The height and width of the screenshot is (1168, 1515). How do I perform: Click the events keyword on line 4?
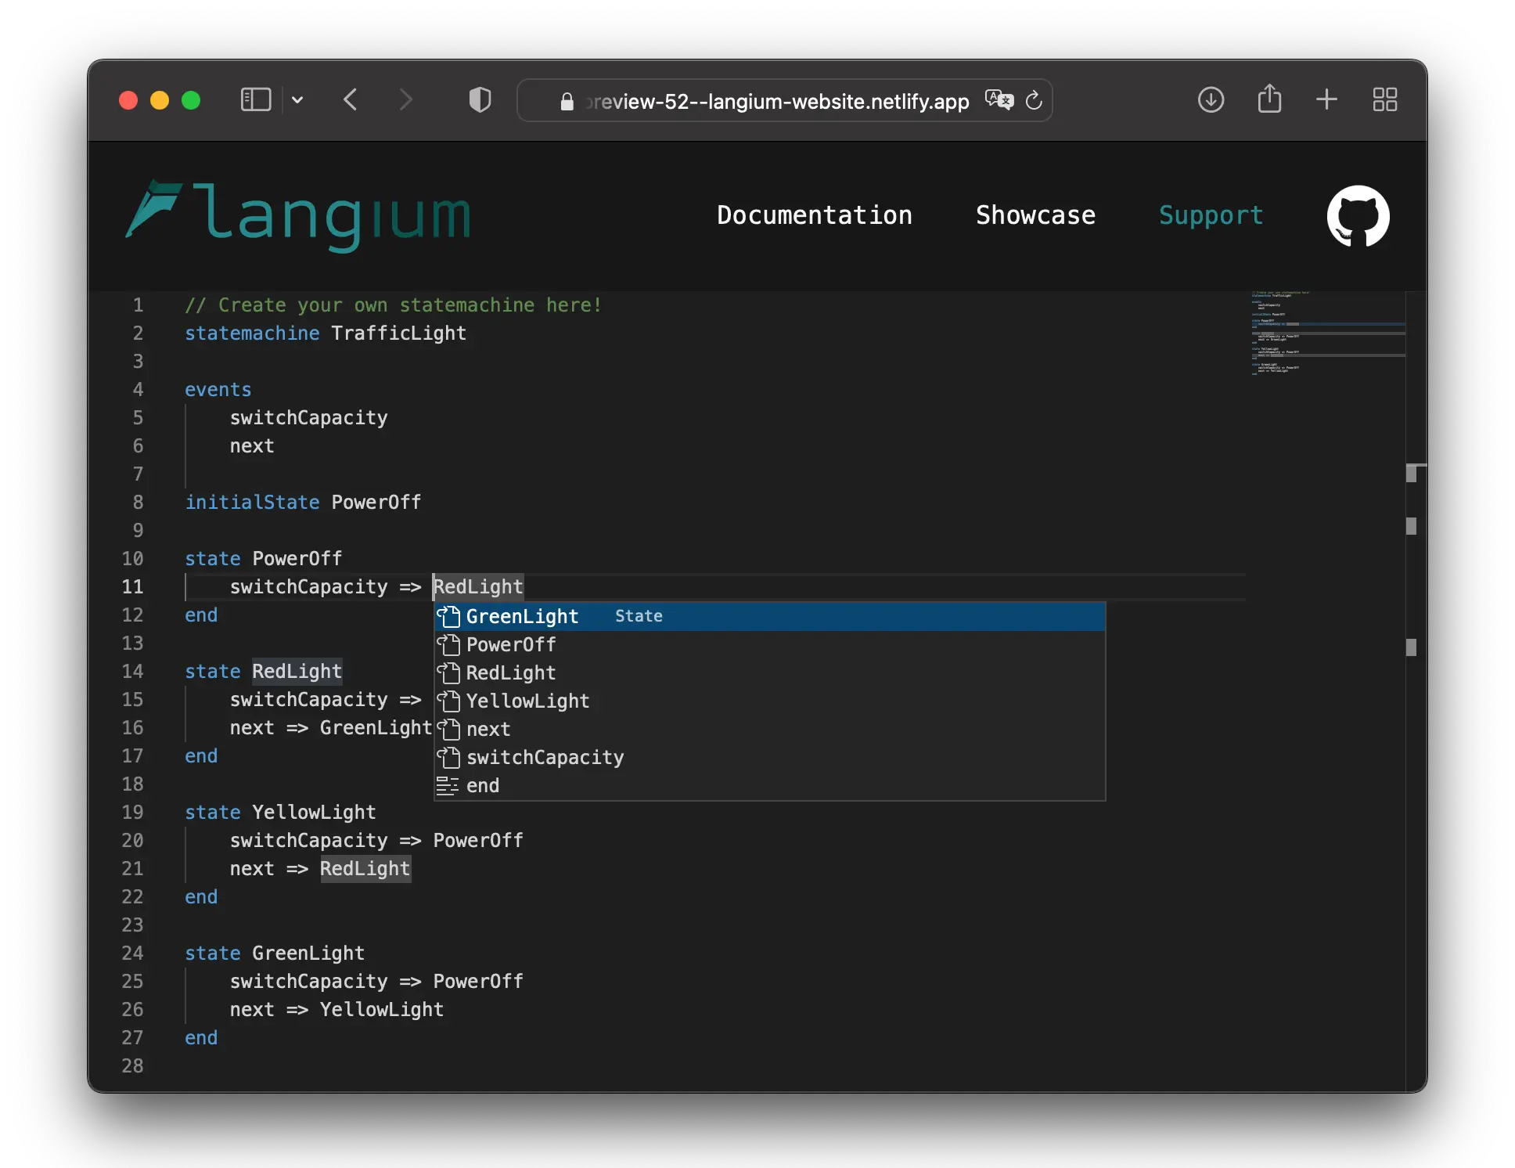tap(218, 390)
